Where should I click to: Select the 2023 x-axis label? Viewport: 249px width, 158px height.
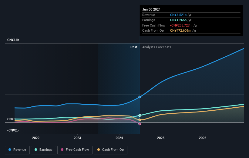(77, 138)
